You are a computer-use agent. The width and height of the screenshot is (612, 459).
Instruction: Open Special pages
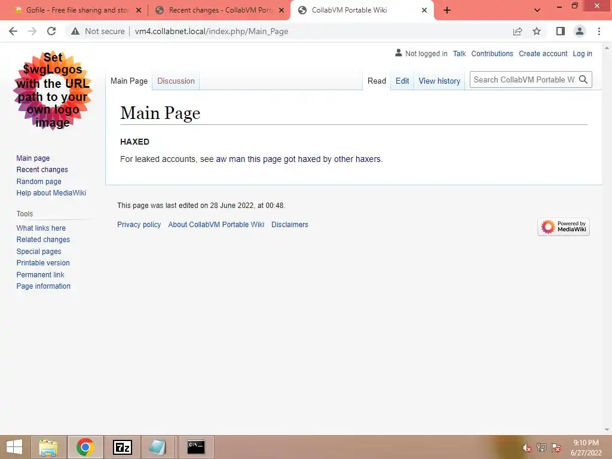[x=39, y=252]
